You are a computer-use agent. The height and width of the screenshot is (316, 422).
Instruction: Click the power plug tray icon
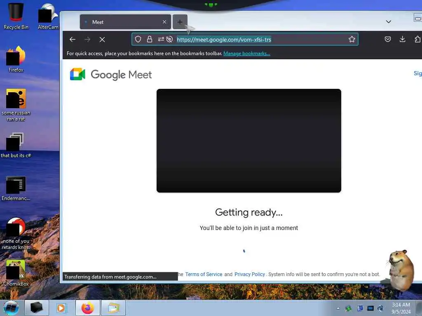[380, 308]
